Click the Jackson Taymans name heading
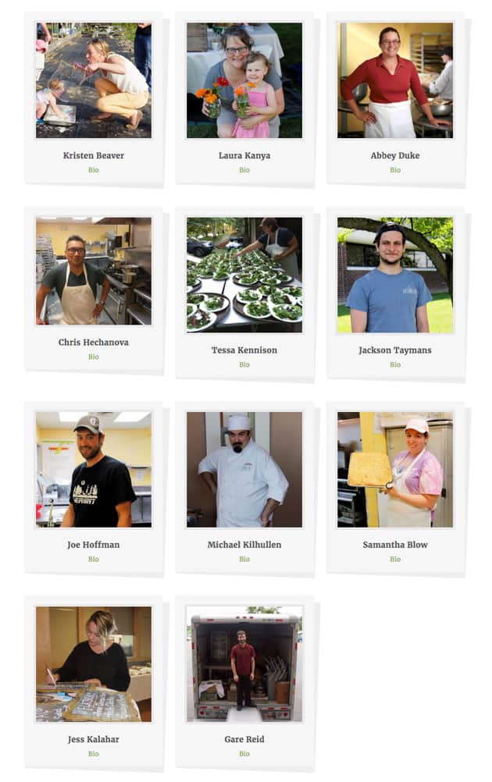The height and width of the screenshot is (782, 492). (395, 350)
